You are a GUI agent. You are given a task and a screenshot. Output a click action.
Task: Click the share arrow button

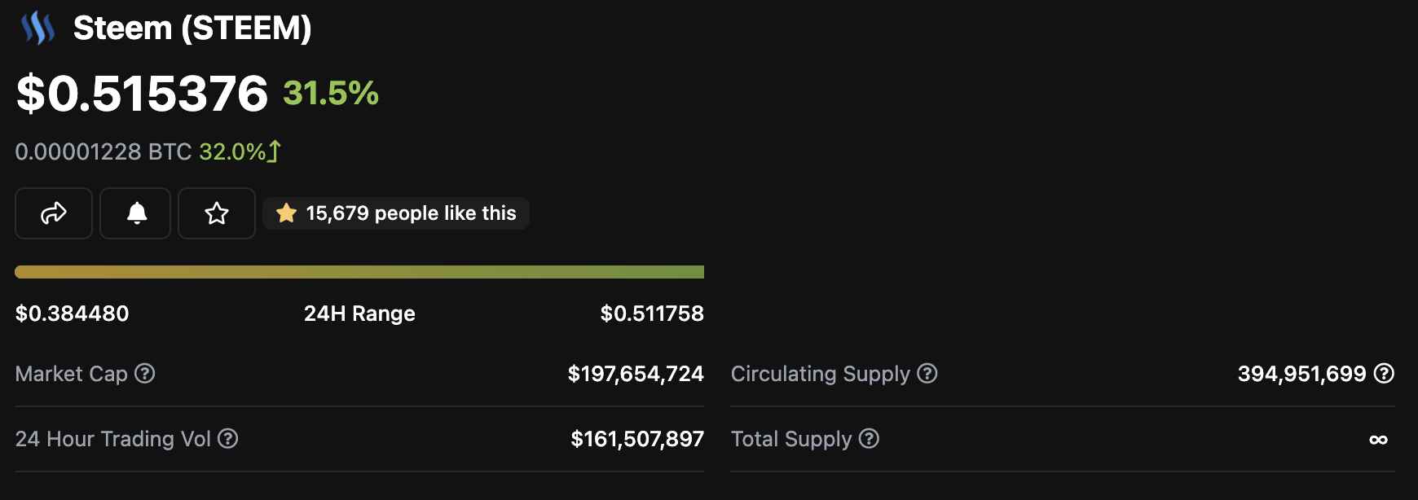54,213
